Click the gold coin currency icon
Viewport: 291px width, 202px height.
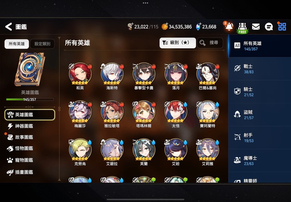point(164,27)
